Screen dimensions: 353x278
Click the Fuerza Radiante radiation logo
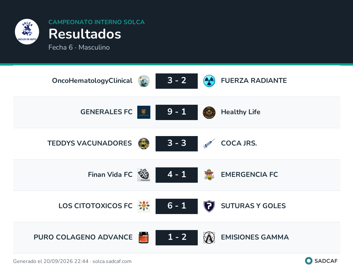coord(209,81)
